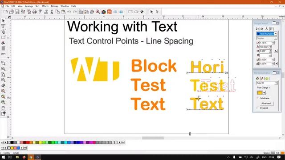Click the Cut scissors icon
This screenshot has width=285, height=160.
pyautogui.click(x=52, y=12)
